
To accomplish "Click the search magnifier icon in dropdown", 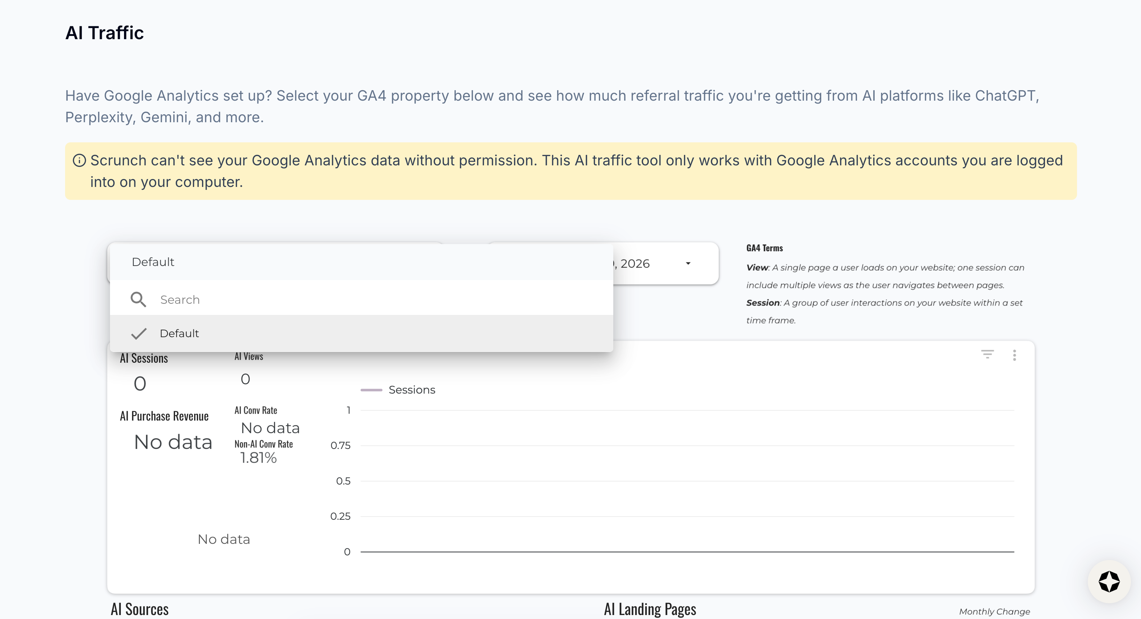I will (138, 300).
